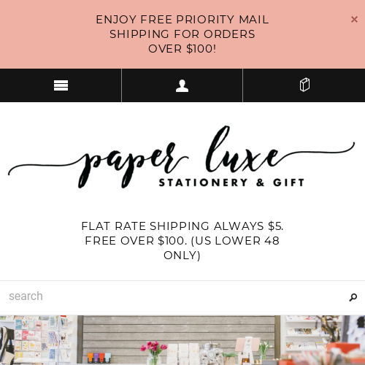The height and width of the screenshot is (365, 365).
Task: Click the pink tulips in the photo
Action: pyautogui.click(x=153, y=348)
